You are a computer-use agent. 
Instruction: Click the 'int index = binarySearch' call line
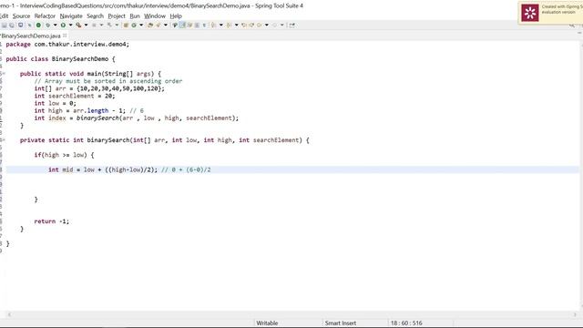coord(137,118)
